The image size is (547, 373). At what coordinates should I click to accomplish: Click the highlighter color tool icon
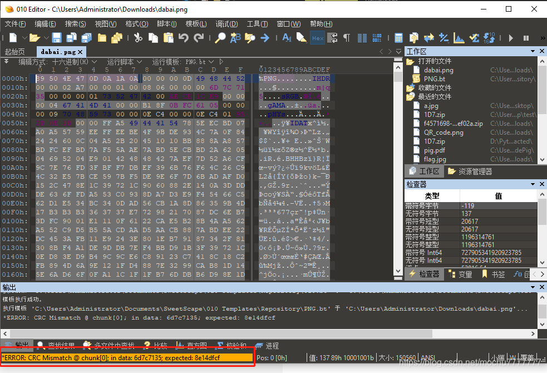[302, 38]
